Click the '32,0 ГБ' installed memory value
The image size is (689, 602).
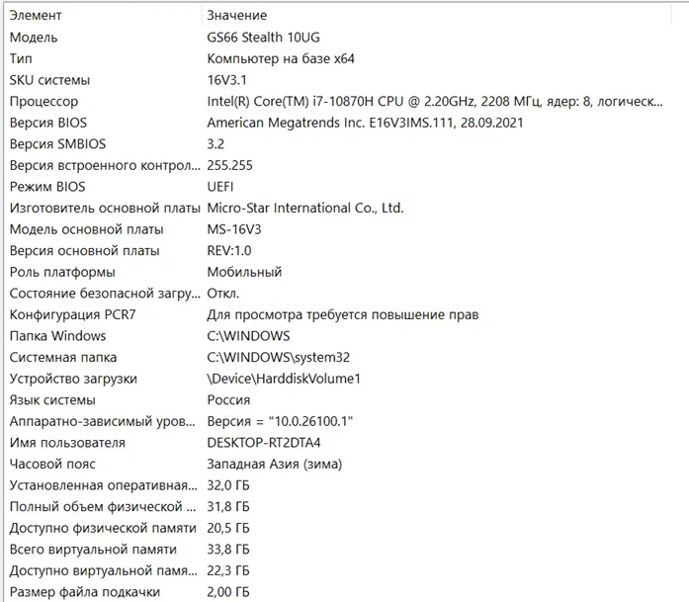228,485
